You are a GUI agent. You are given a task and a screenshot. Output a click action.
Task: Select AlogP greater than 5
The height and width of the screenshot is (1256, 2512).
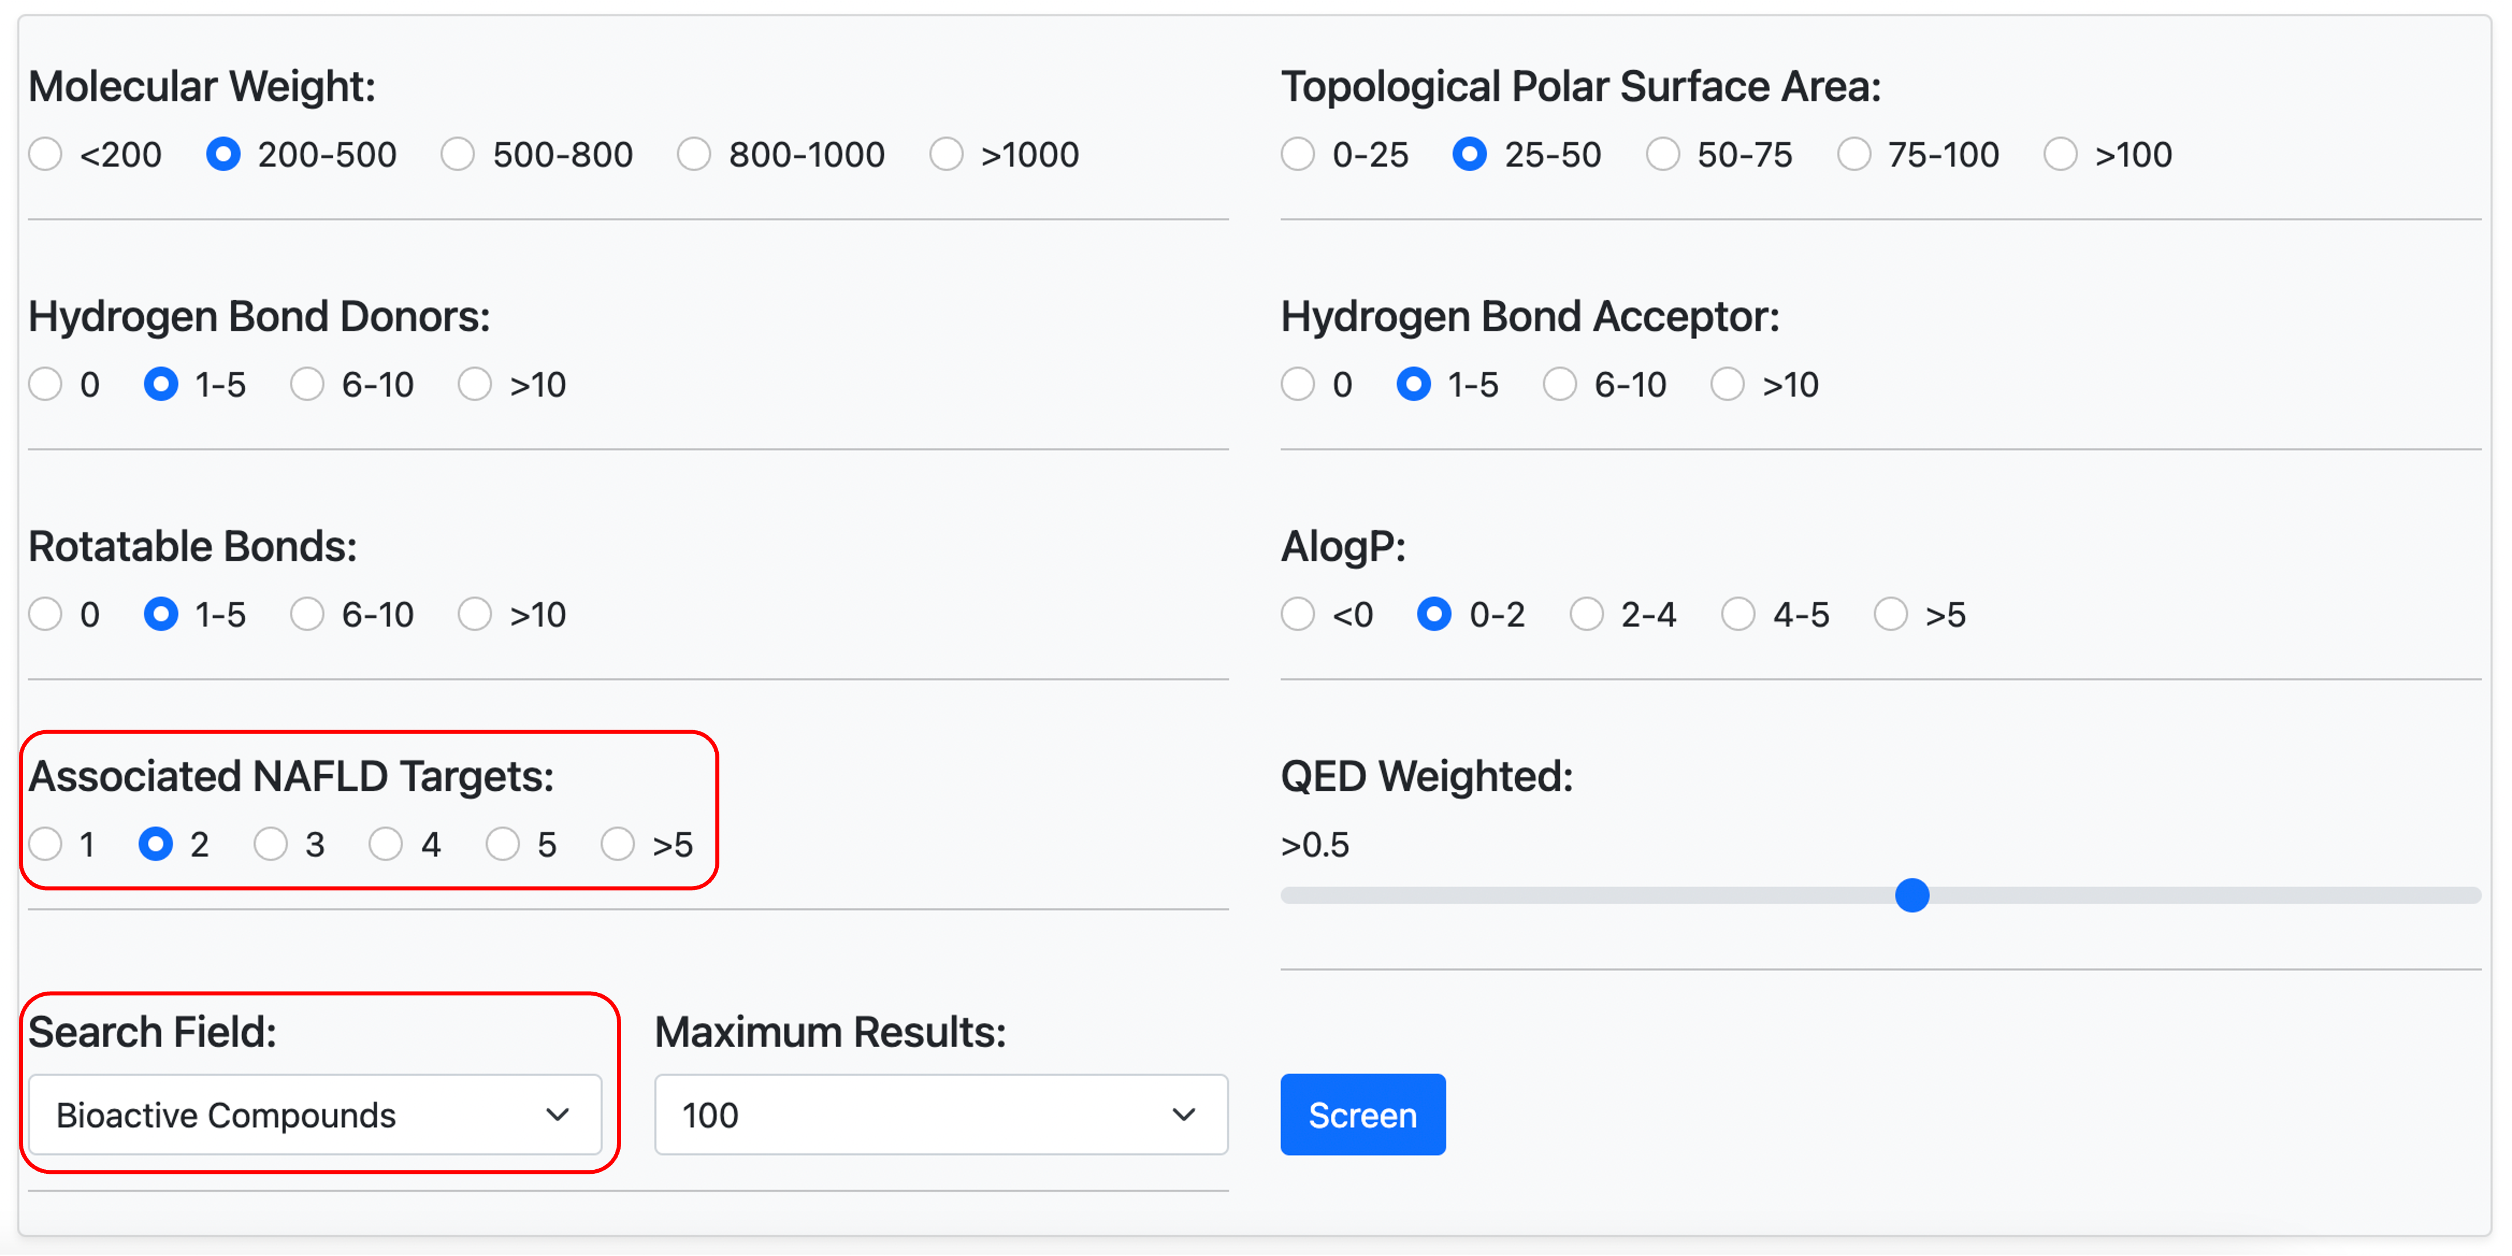(1891, 614)
